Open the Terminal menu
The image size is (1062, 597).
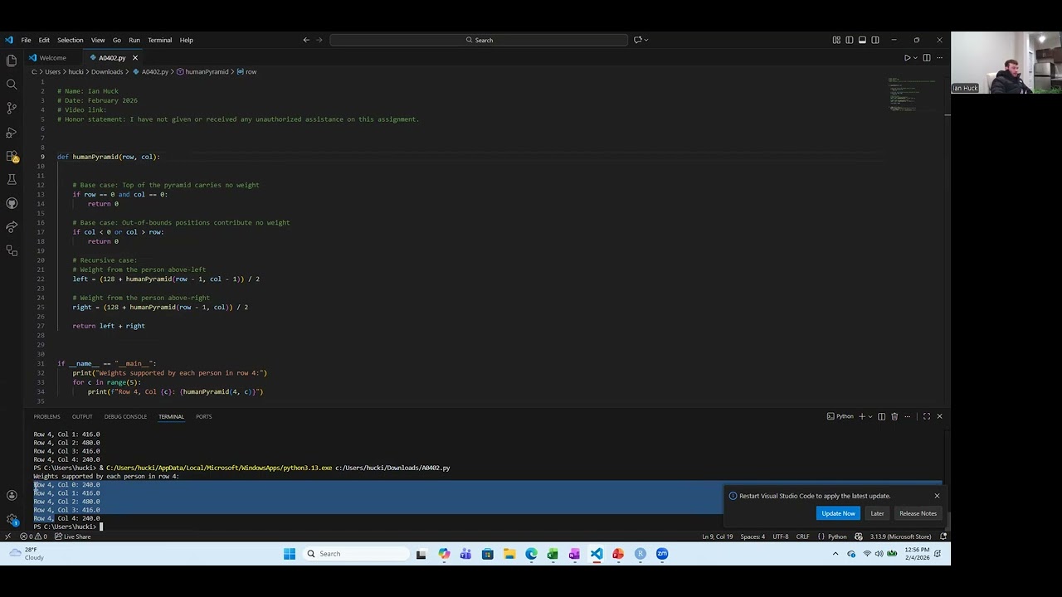pos(159,40)
